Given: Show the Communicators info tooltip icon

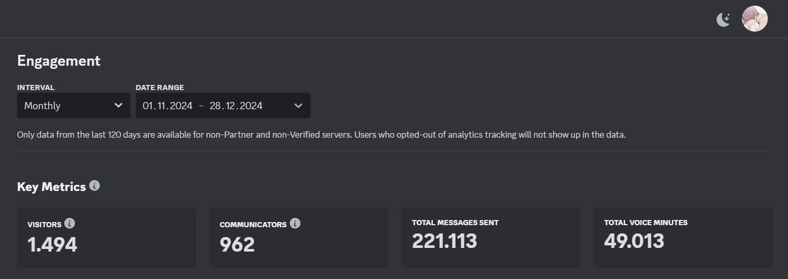Looking at the screenshot, I should click(x=295, y=224).
